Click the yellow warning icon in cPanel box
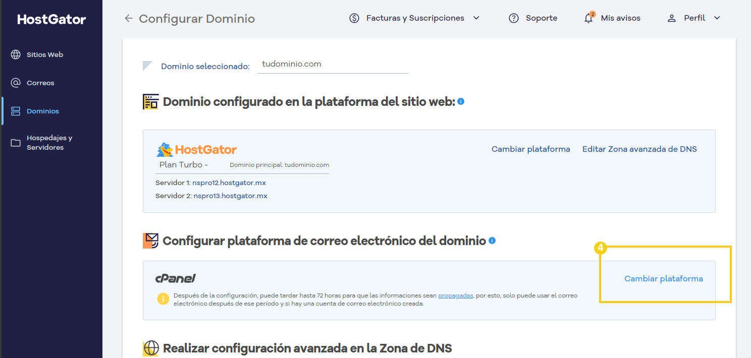Screen dimensions: 751x358 [163, 299]
